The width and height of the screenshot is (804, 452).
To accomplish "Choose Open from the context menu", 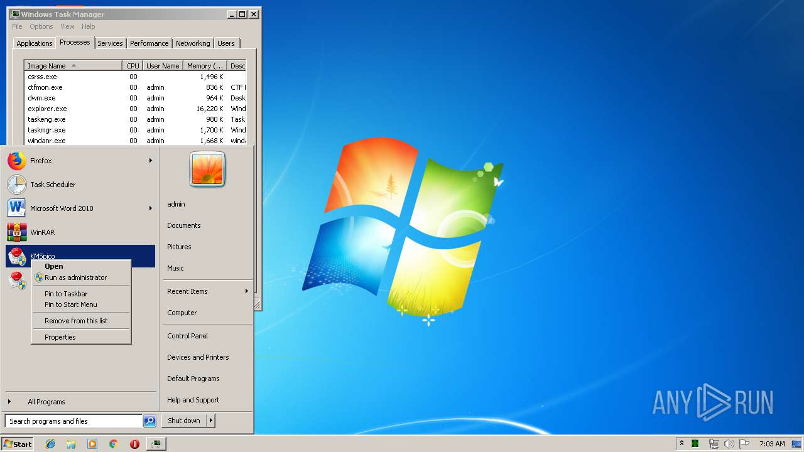I will coord(81,266).
